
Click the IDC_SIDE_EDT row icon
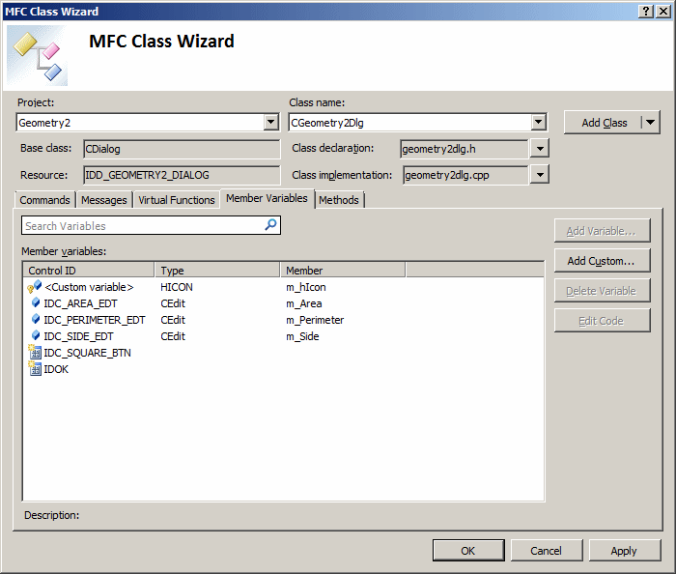[36, 335]
